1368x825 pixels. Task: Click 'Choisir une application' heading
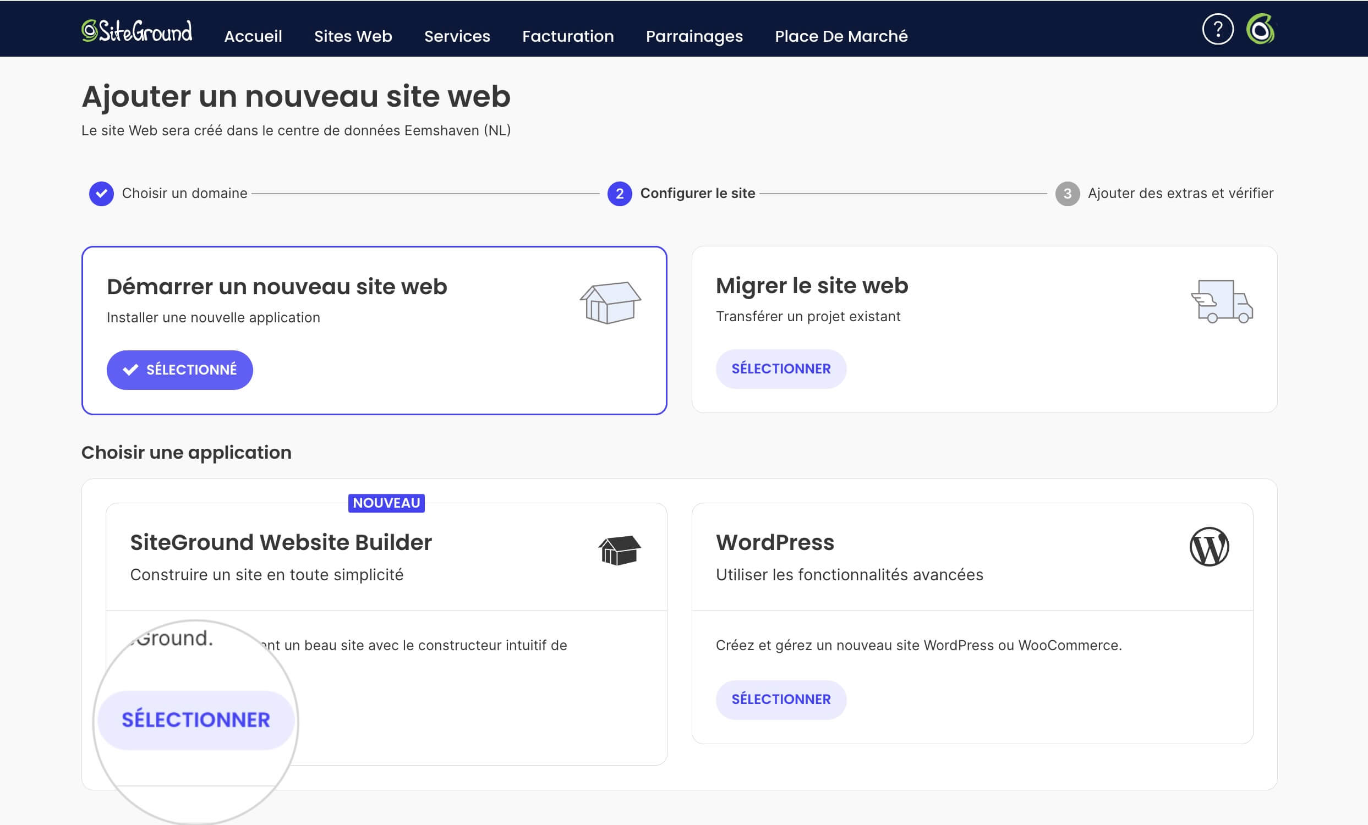tap(186, 453)
